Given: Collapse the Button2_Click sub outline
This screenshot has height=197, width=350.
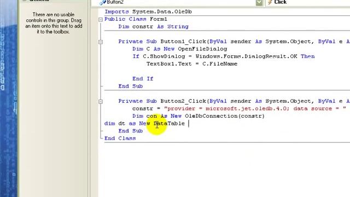Looking at the screenshot, I should click(101, 101).
